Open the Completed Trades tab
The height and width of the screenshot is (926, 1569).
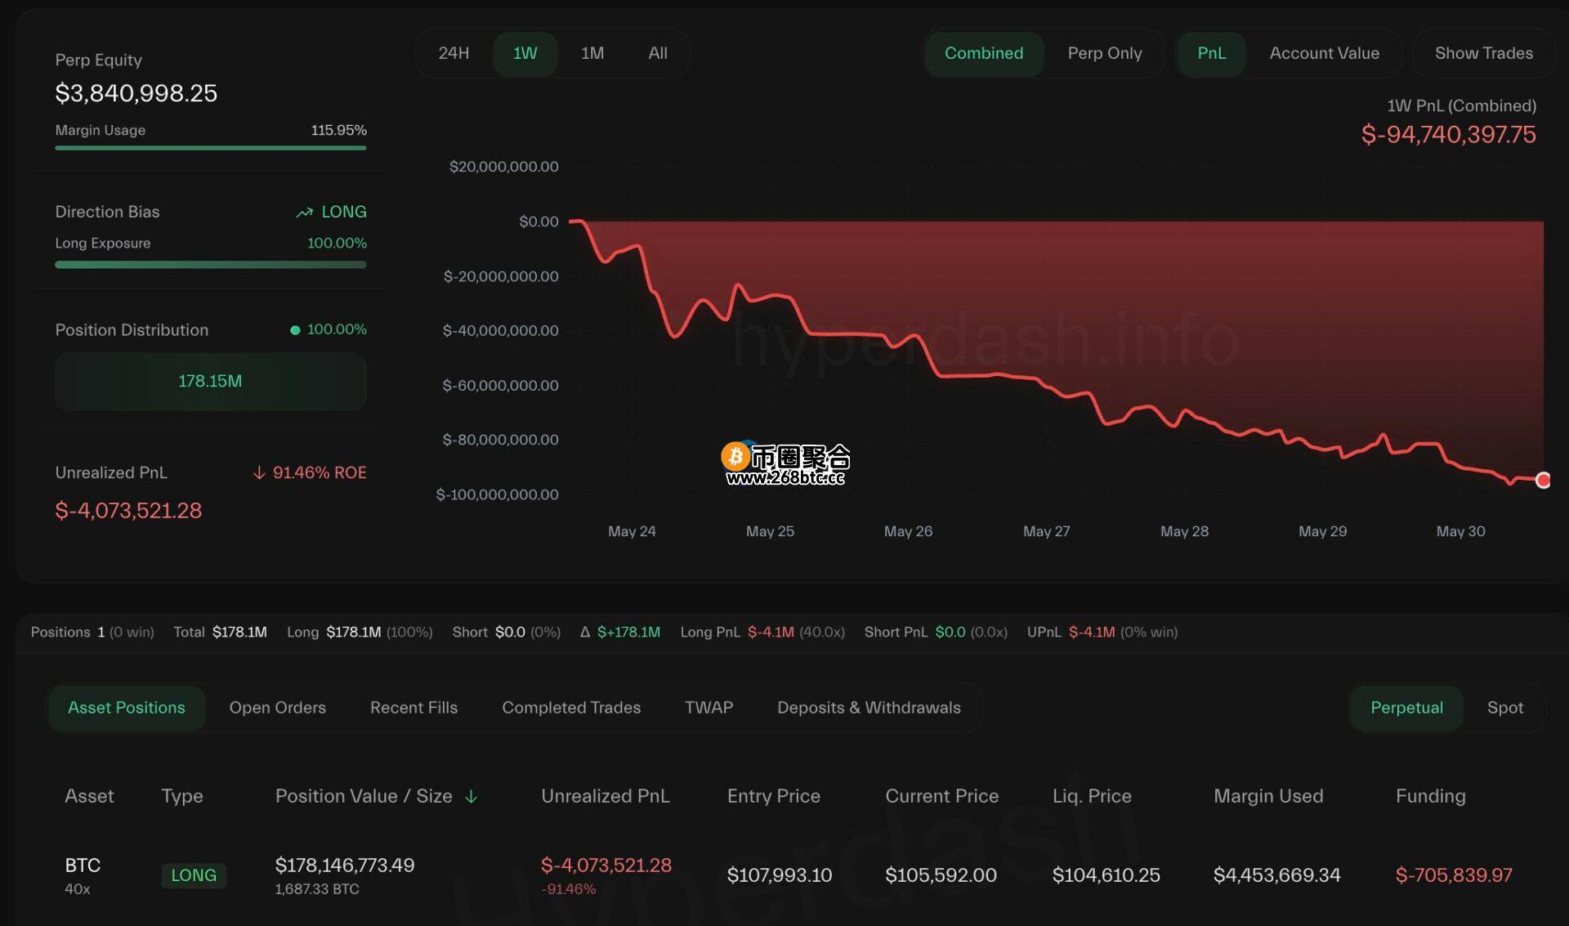coord(571,708)
